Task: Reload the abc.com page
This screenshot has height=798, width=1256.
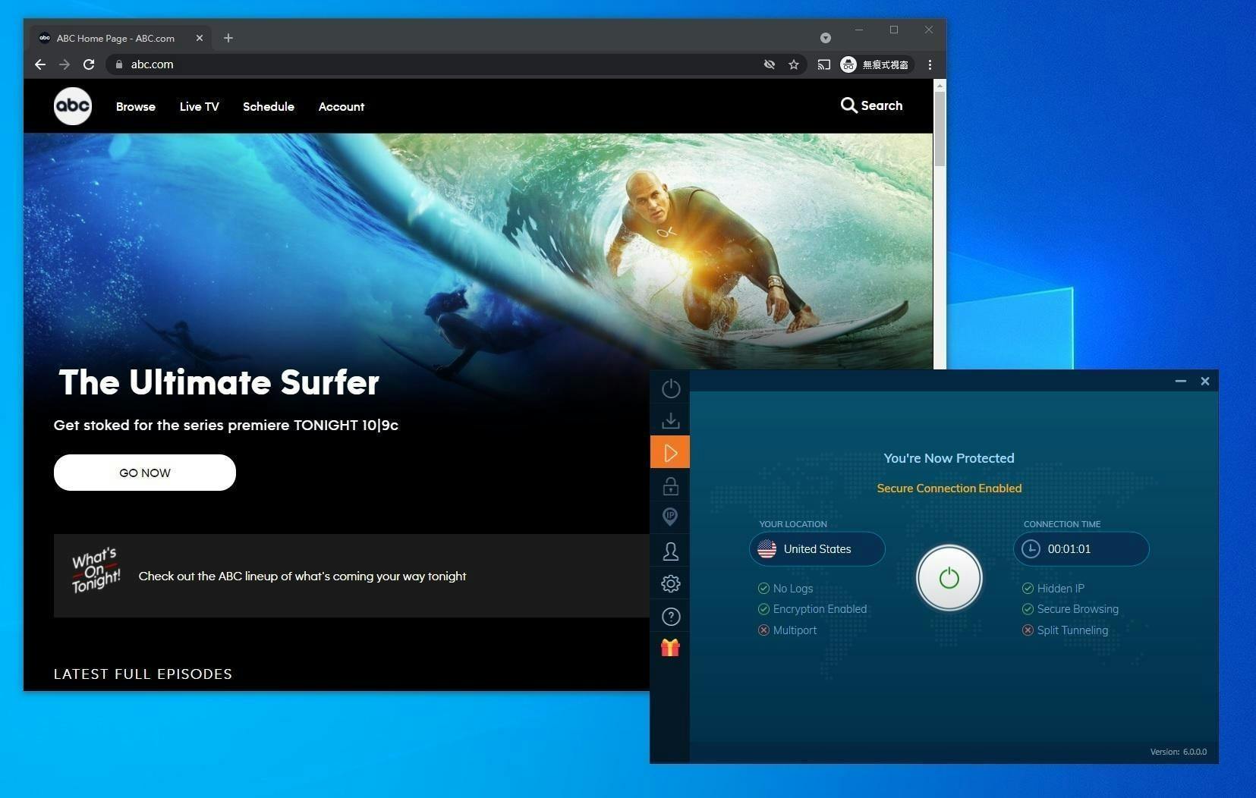Action: (x=89, y=64)
